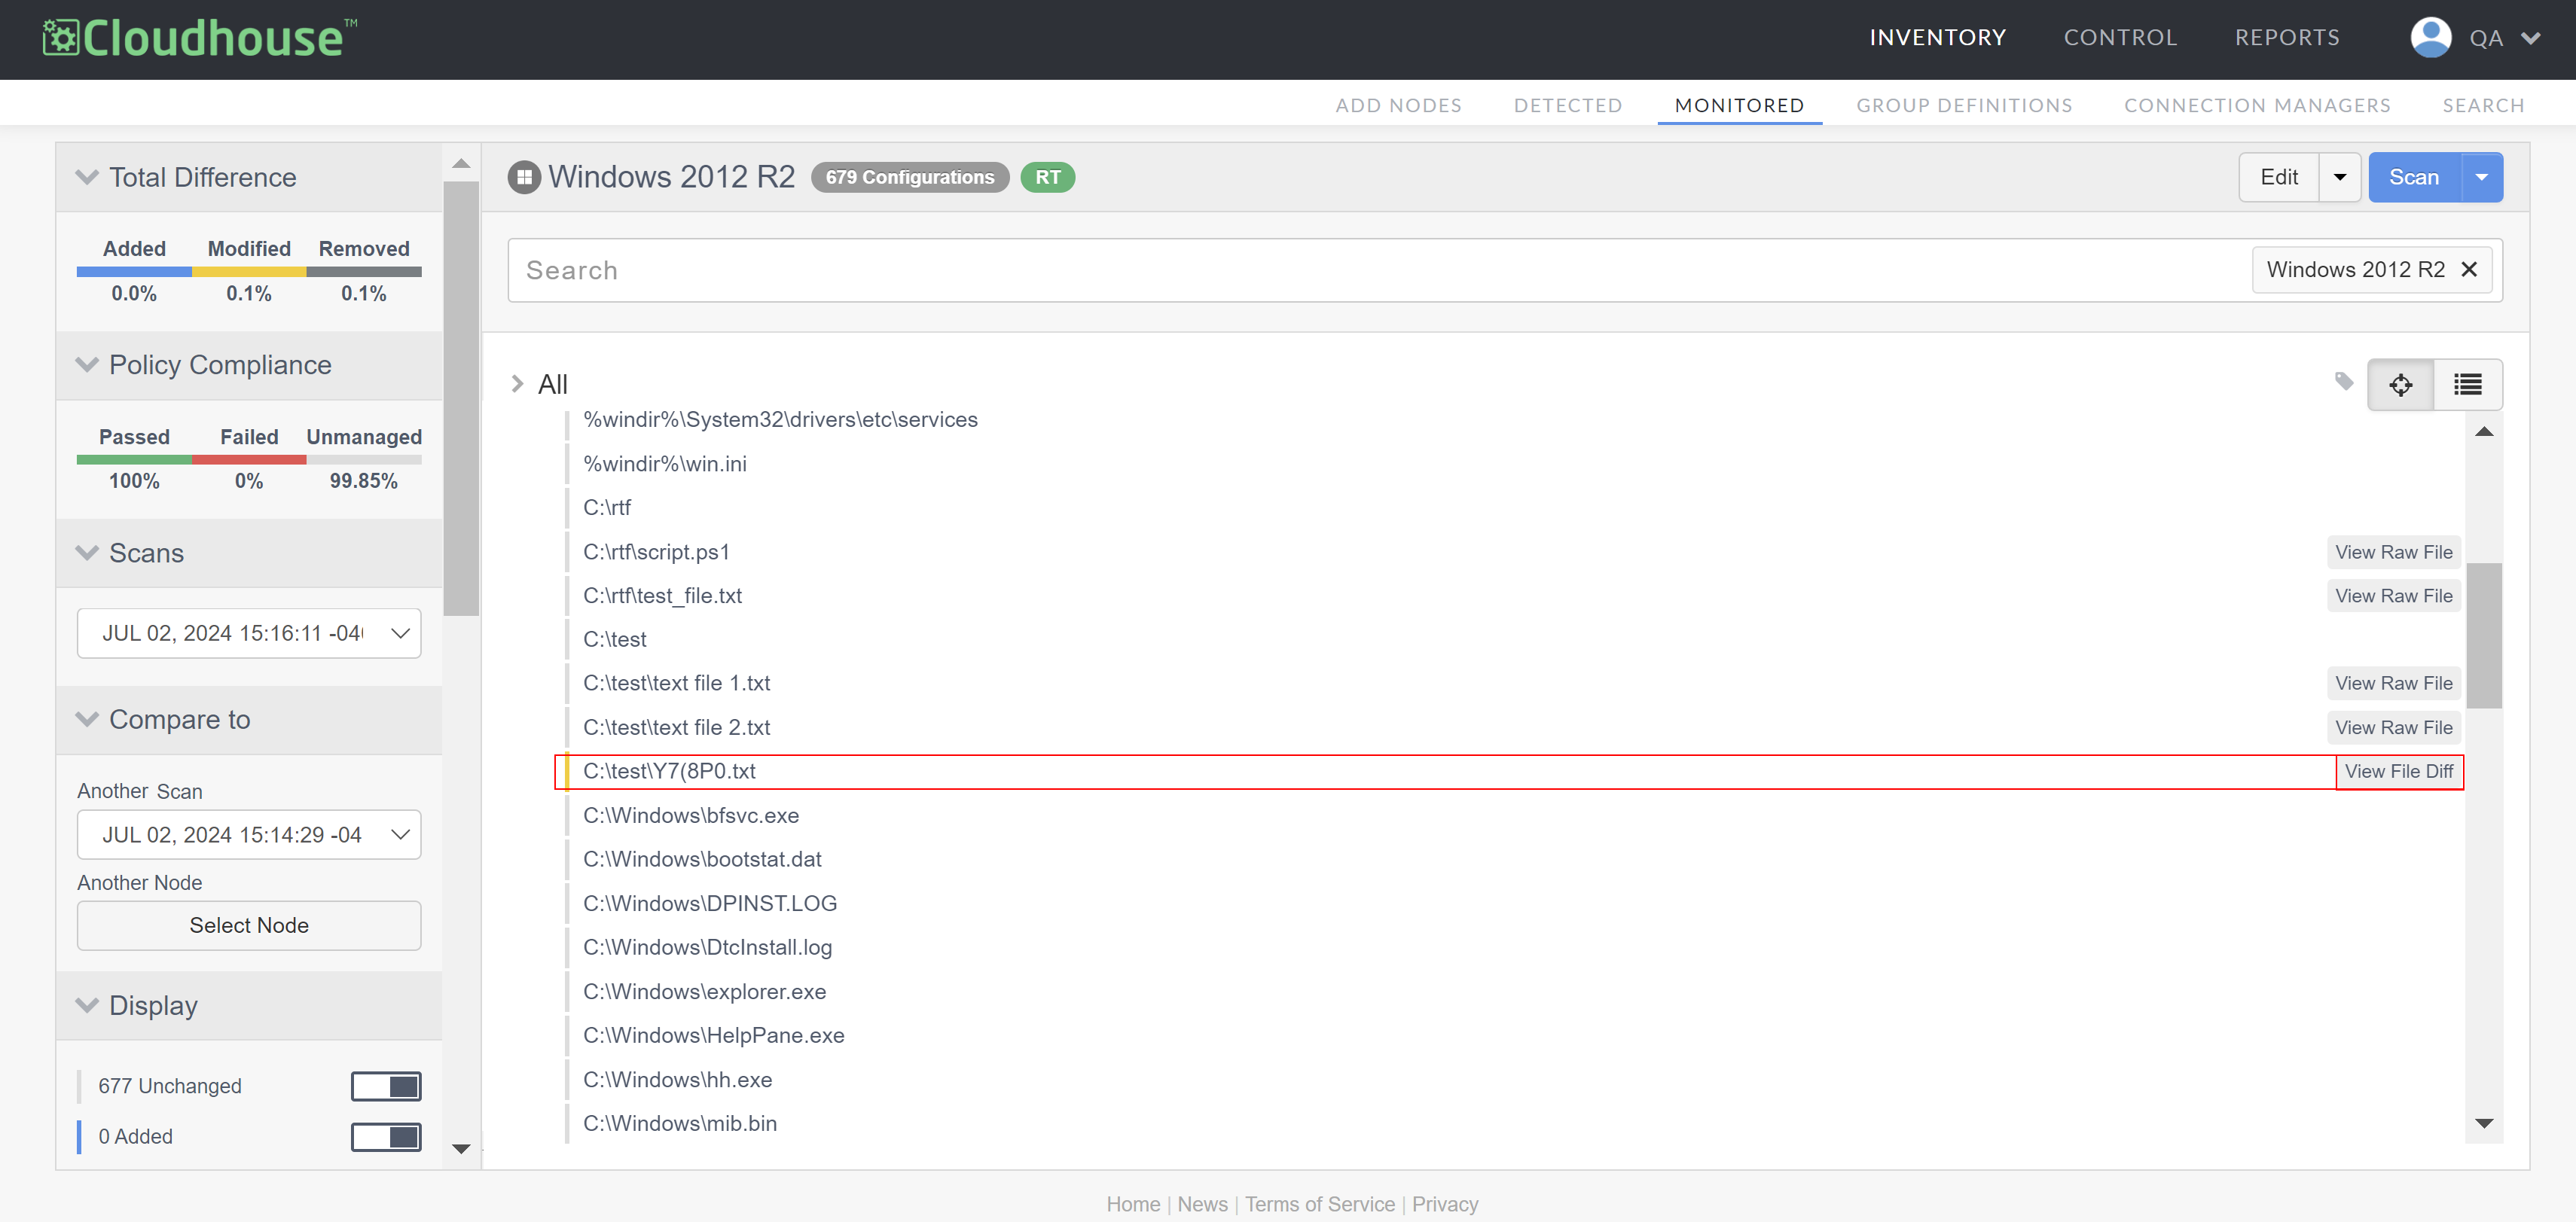
Task: Click the file list scrollbar thumb
Action: pyautogui.click(x=2484, y=636)
